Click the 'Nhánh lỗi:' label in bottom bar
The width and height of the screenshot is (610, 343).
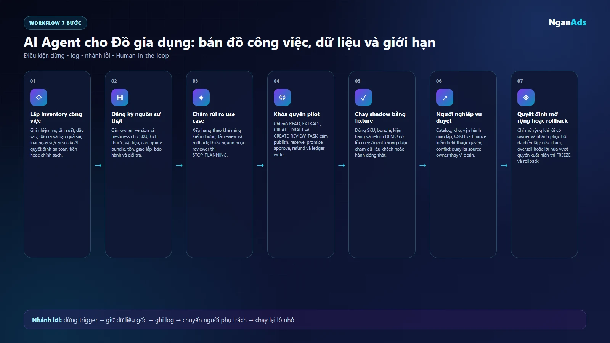(x=47, y=320)
